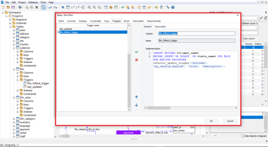Click the Caption input field
Viewport: 268px width, 147px height.
coord(196,34)
